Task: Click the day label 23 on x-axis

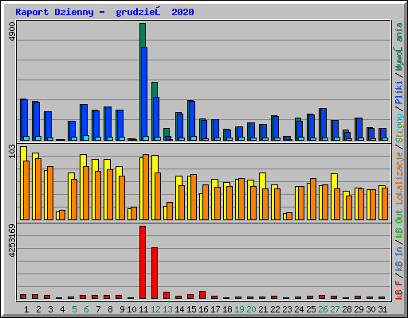Action: tap(287, 309)
